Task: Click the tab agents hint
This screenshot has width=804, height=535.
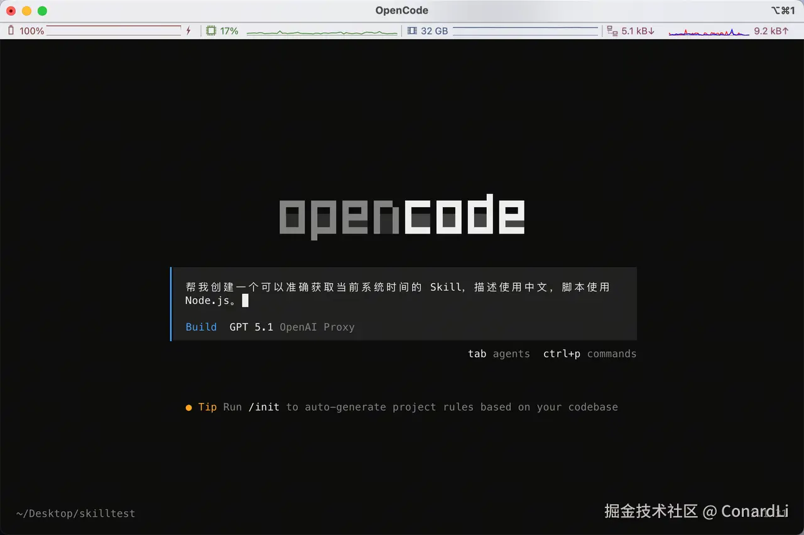Action: 499,354
